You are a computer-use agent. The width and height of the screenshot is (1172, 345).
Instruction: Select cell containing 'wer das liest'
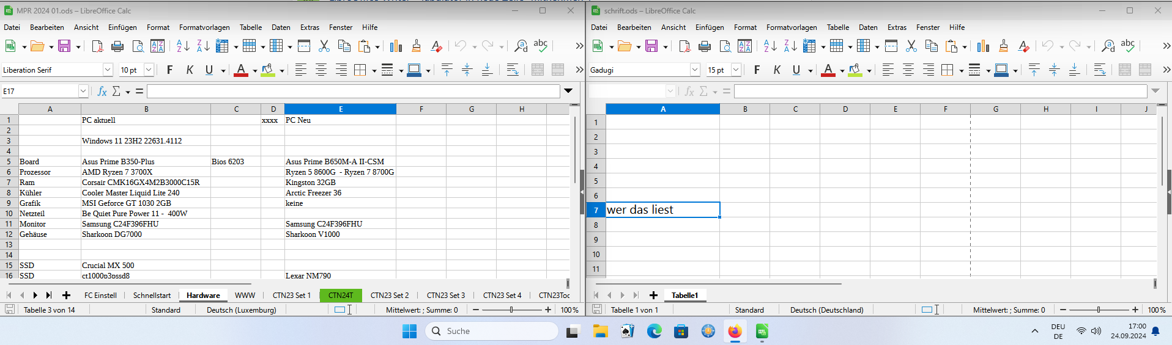tap(662, 209)
